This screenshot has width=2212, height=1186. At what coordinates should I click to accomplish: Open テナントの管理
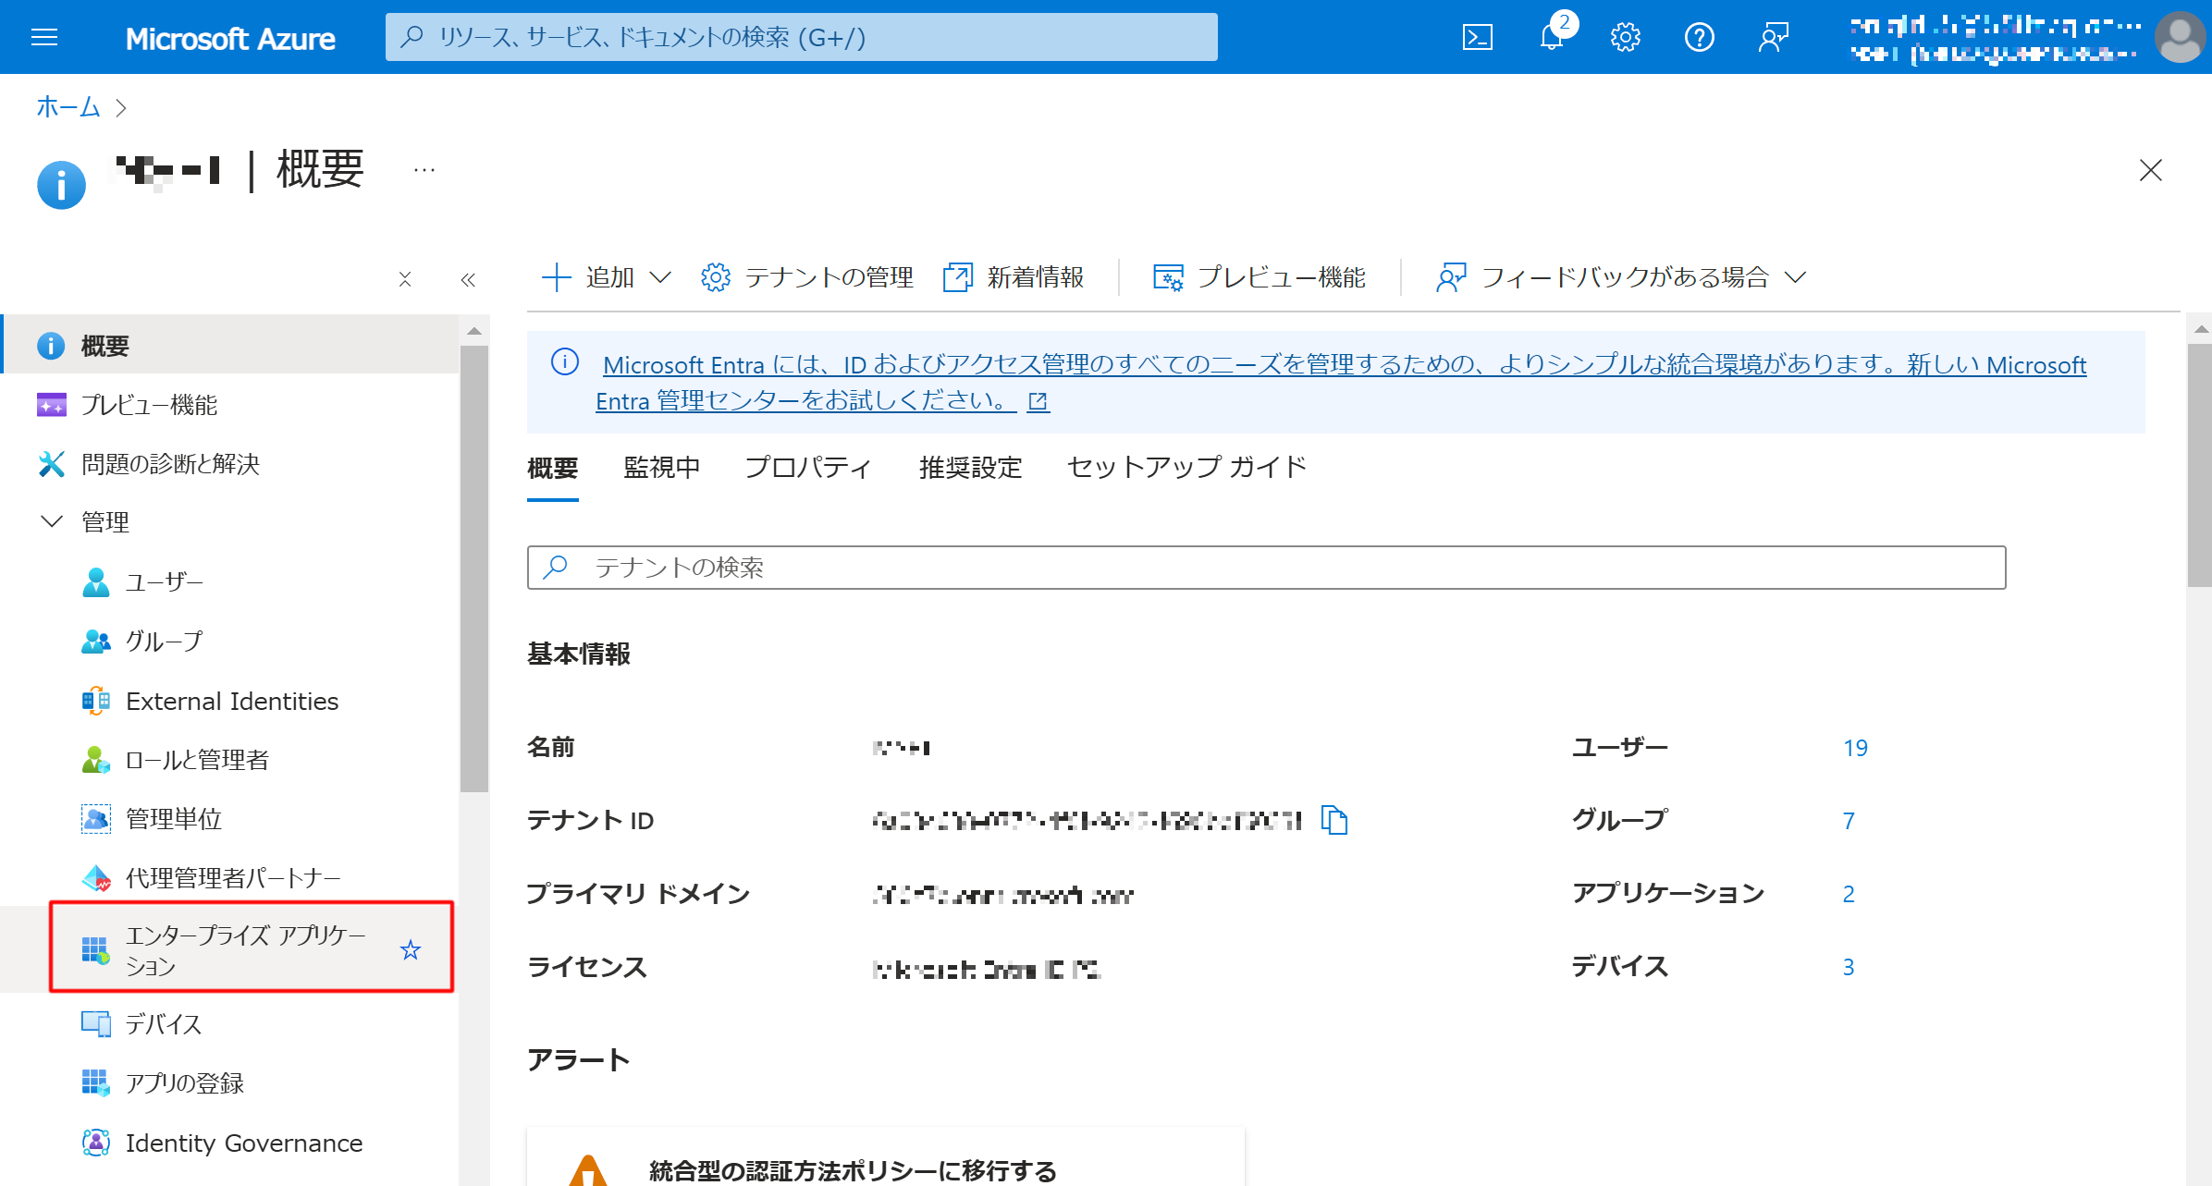pyautogui.click(x=806, y=277)
